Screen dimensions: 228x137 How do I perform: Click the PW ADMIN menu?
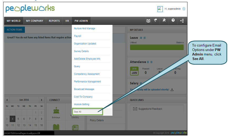pos(81,21)
